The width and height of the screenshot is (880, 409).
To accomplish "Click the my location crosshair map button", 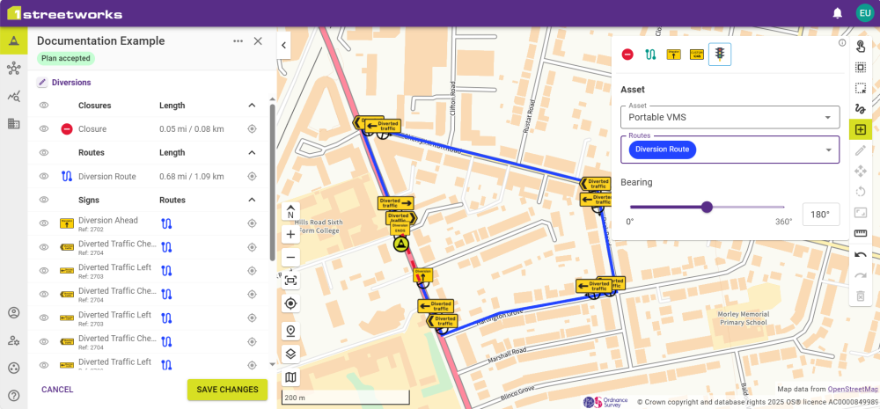I will coord(290,303).
